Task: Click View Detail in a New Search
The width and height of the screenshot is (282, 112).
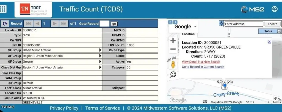Action: 201,62
